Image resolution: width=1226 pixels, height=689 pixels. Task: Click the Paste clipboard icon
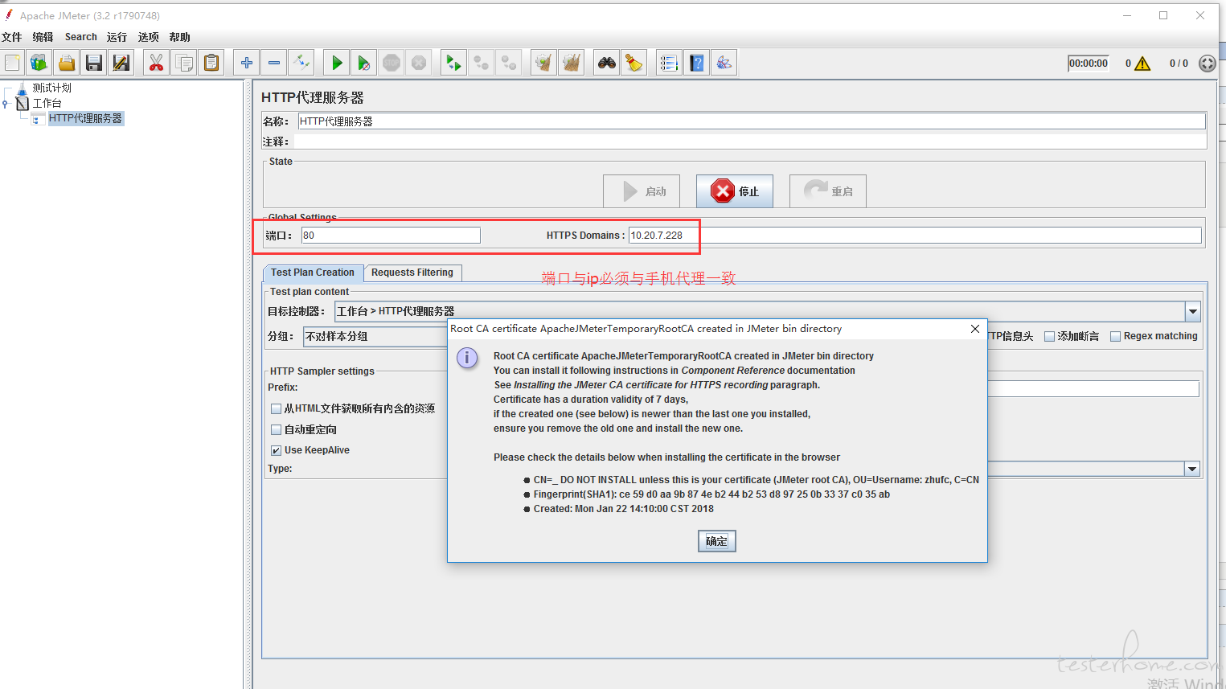(211, 63)
